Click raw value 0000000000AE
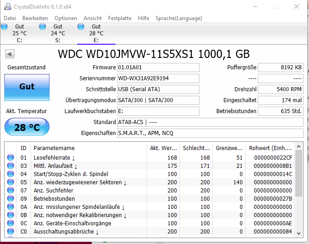The image size is (309, 244). [x=273, y=223]
